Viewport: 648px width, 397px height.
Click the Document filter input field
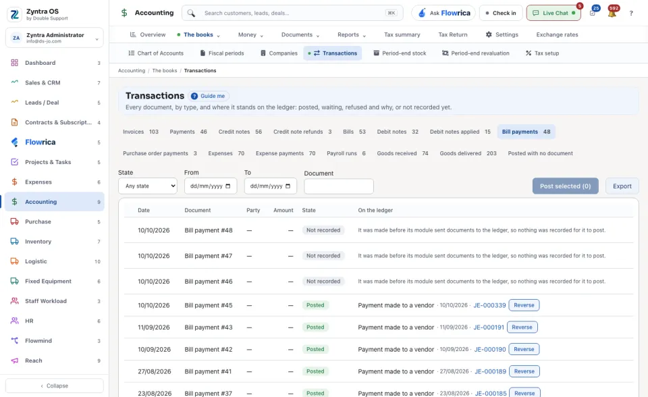click(338, 186)
